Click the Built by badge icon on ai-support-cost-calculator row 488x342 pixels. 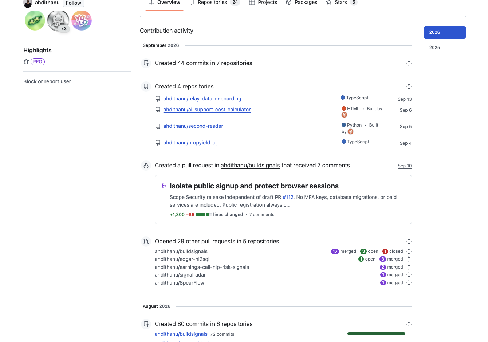[x=344, y=115]
